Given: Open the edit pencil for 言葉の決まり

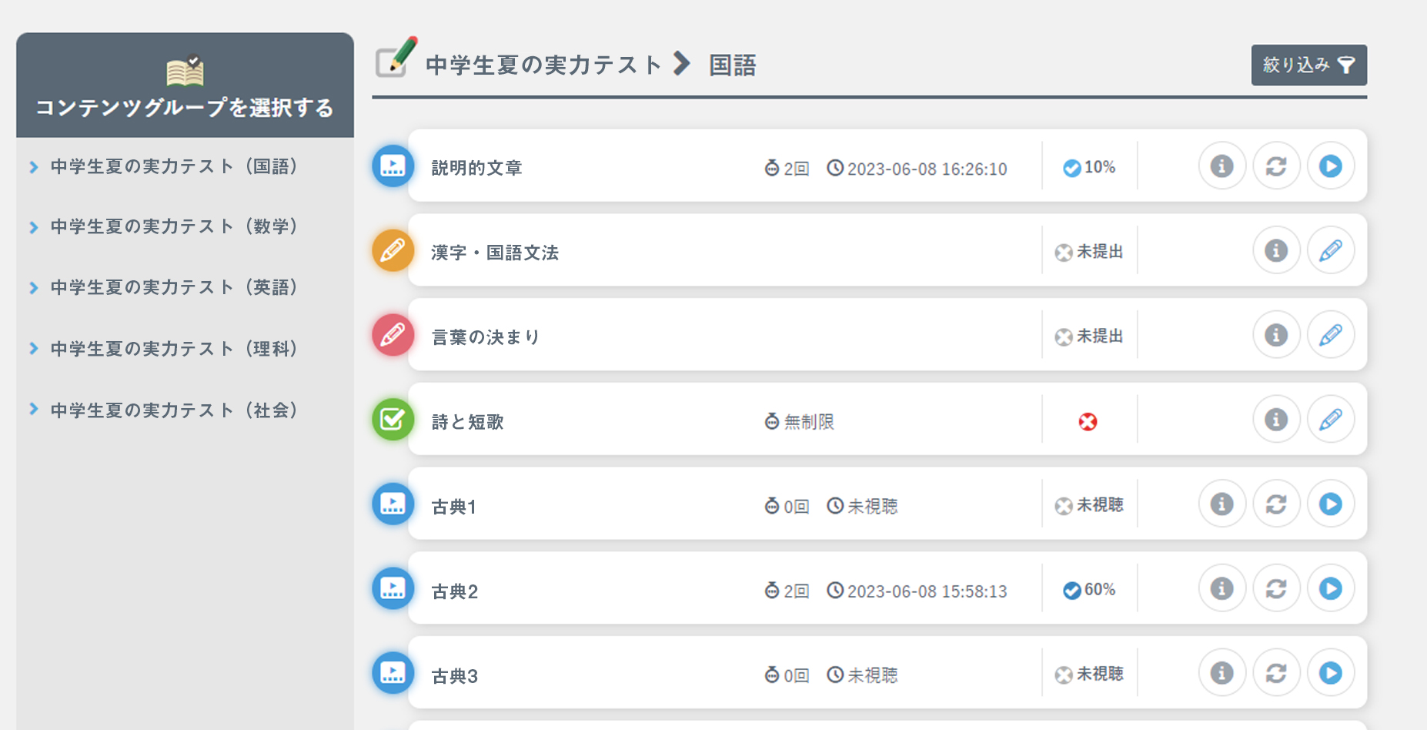Looking at the screenshot, I should click(1331, 335).
